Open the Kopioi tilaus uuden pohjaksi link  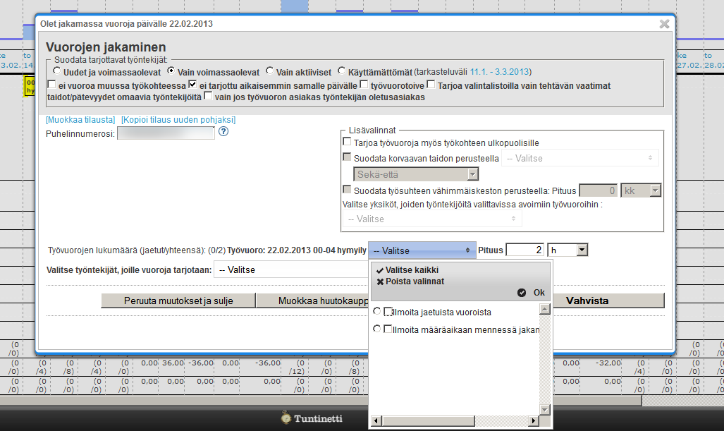[x=178, y=119]
